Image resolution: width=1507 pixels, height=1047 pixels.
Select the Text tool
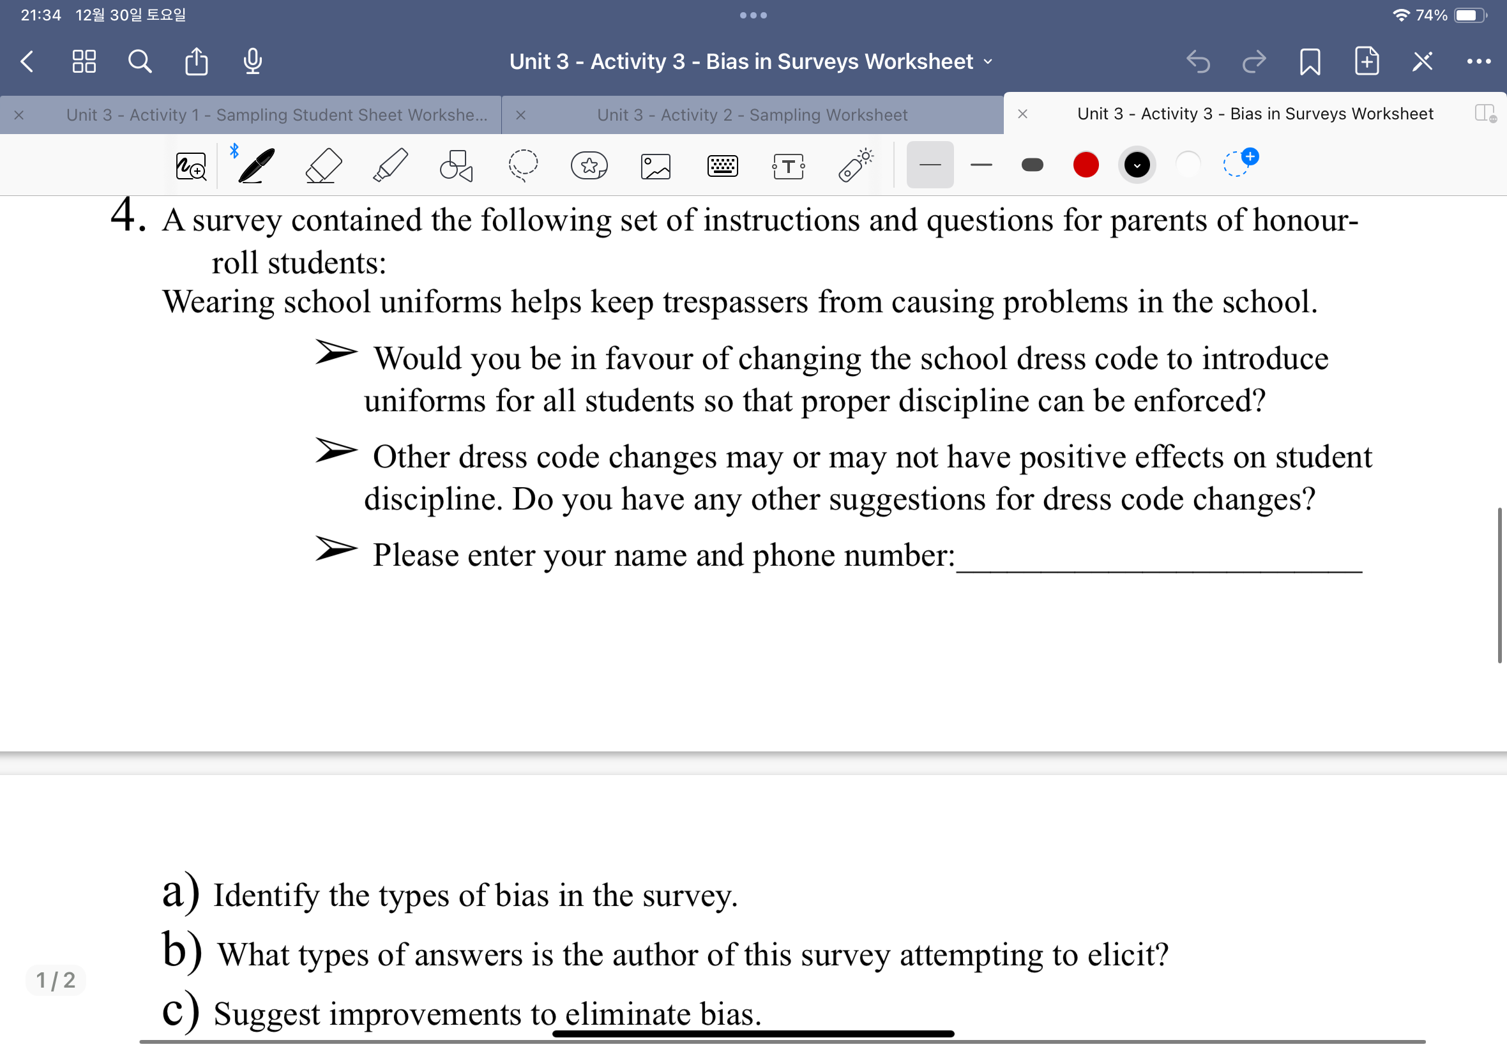click(788, 165)
